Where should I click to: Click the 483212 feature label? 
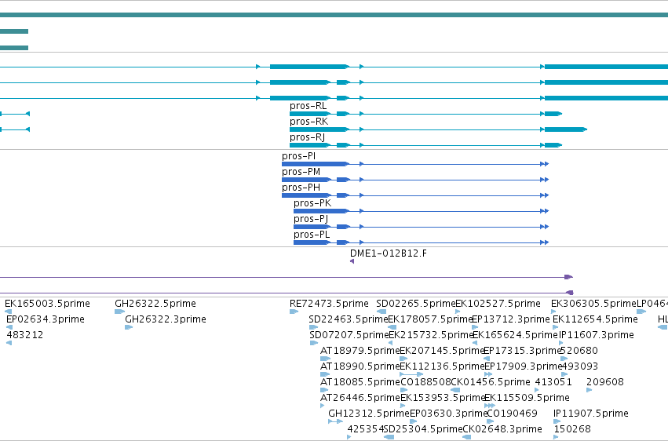click(x=24, y=335)
